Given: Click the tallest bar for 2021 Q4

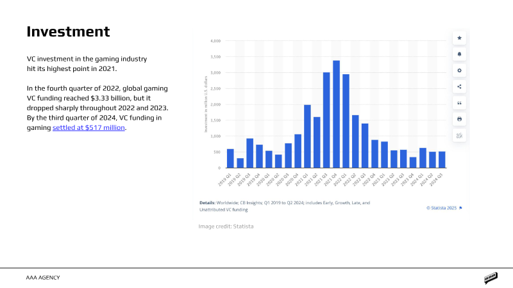Looking at the screenshot, I should click(x=336, y=114).
